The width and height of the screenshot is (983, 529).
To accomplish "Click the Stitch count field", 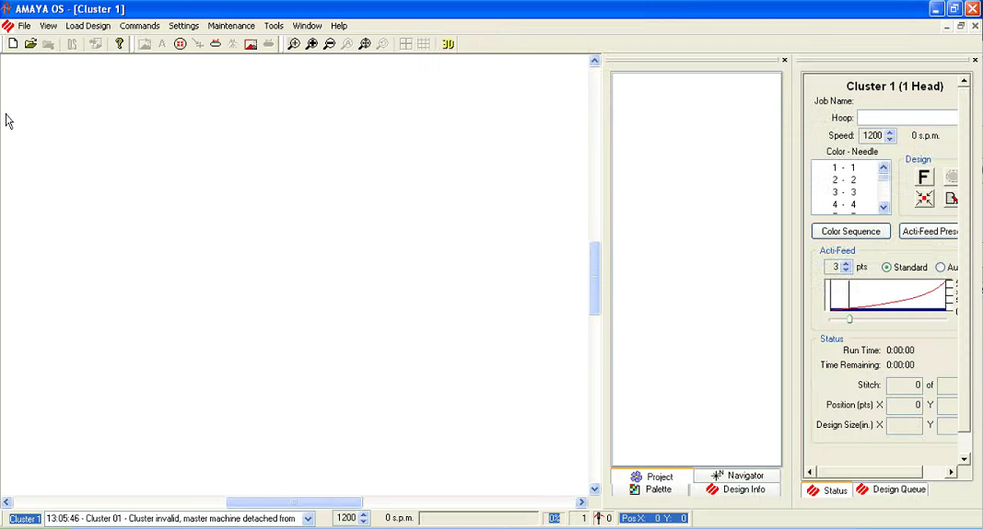I will pos(904,385).
